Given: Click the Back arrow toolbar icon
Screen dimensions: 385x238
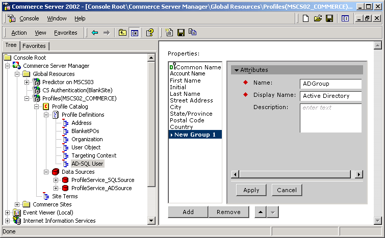Looking at the screenshot, I should [x=95, y=33].
